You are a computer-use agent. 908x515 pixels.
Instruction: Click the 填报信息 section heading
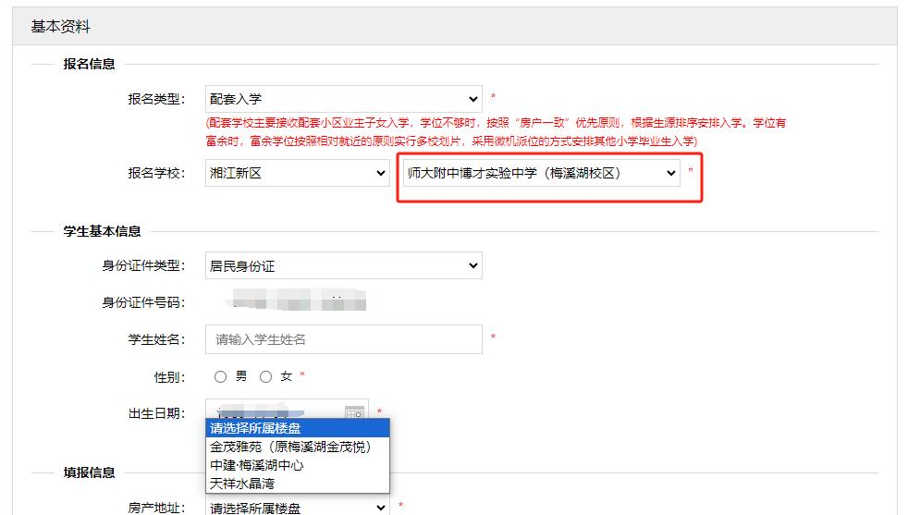(89, 472)
